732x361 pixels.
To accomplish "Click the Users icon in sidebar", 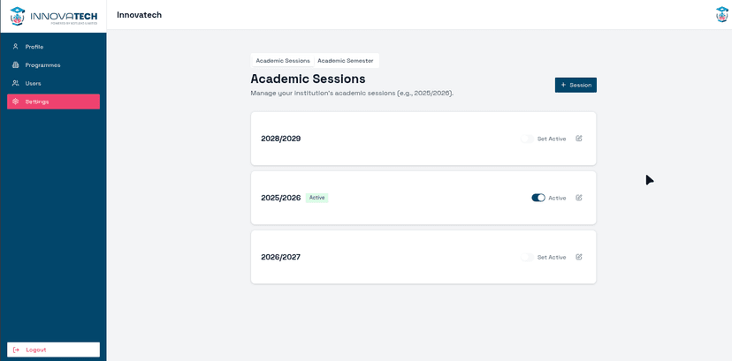I will click(16, 84).
